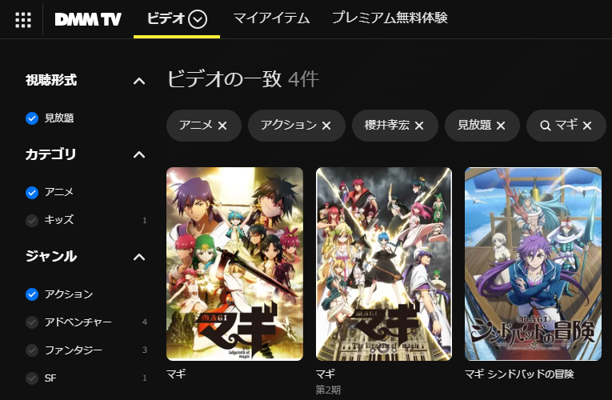
Task: Open the マギ シンドバッドの冒険 title link
Action: click(x=519, y=374)
